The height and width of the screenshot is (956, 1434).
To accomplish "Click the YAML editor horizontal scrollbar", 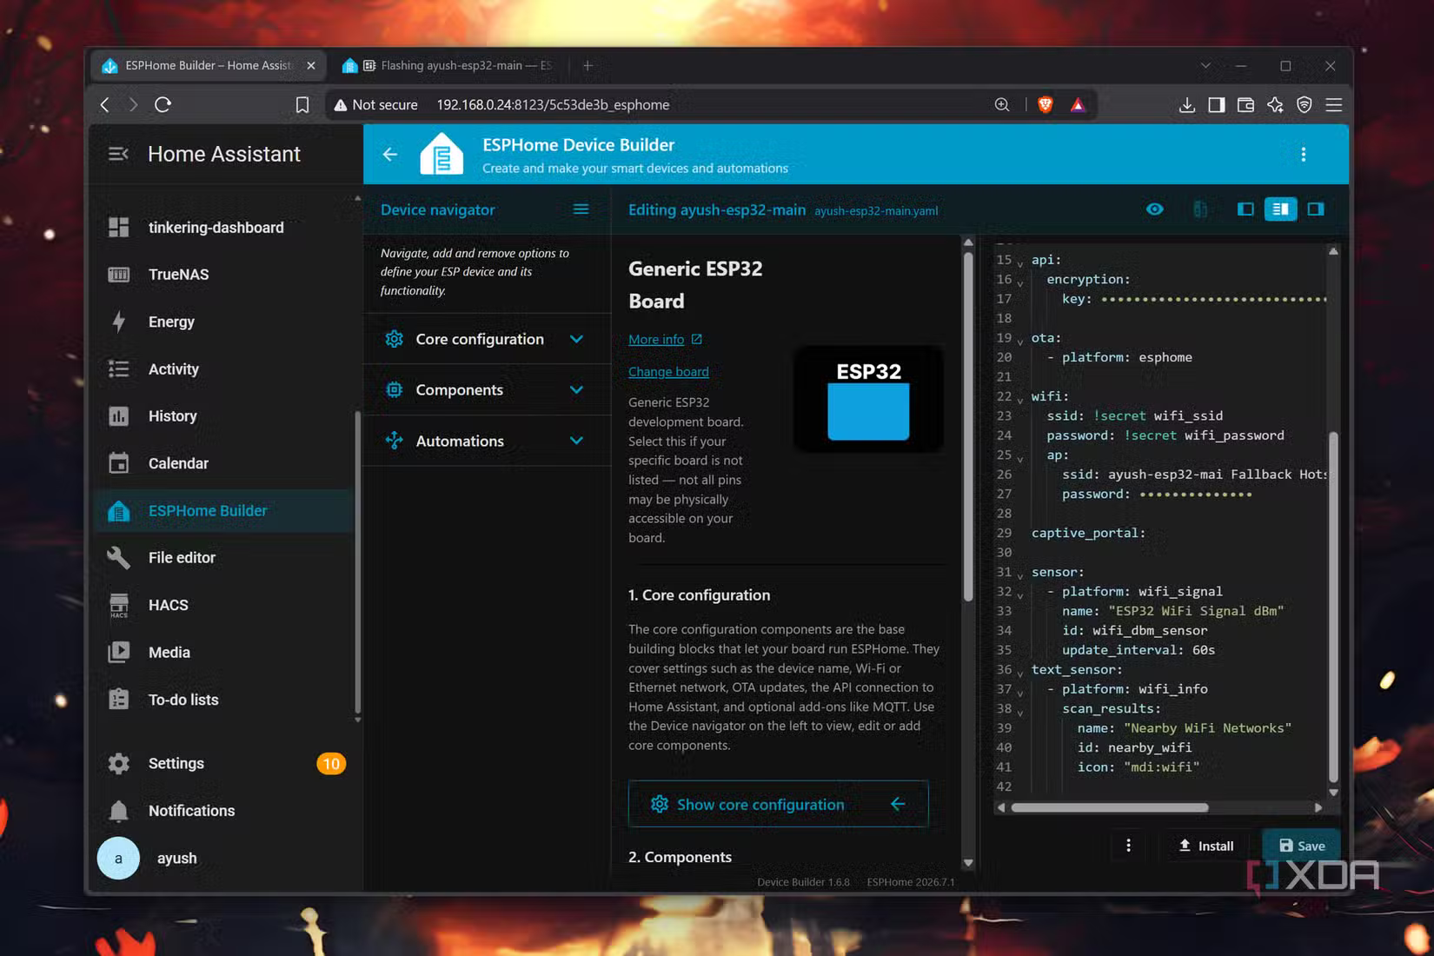I will click(x=1110, y=808).
